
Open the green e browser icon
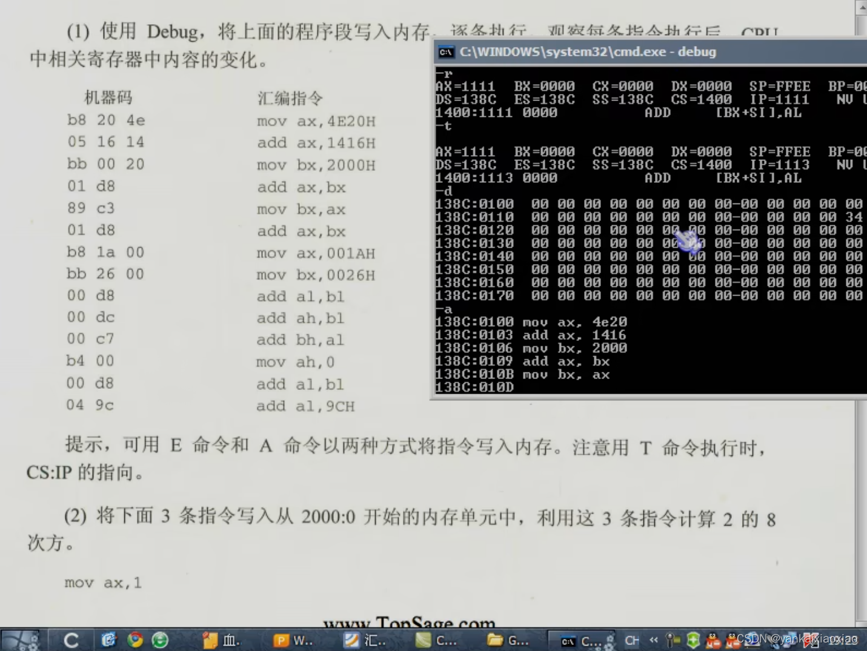[160, 639]
